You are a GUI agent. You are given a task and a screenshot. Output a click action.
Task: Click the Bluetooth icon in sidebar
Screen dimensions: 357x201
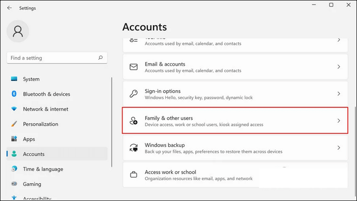14,94
